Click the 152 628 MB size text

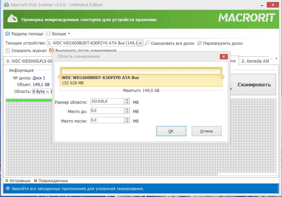coord(73,83)
